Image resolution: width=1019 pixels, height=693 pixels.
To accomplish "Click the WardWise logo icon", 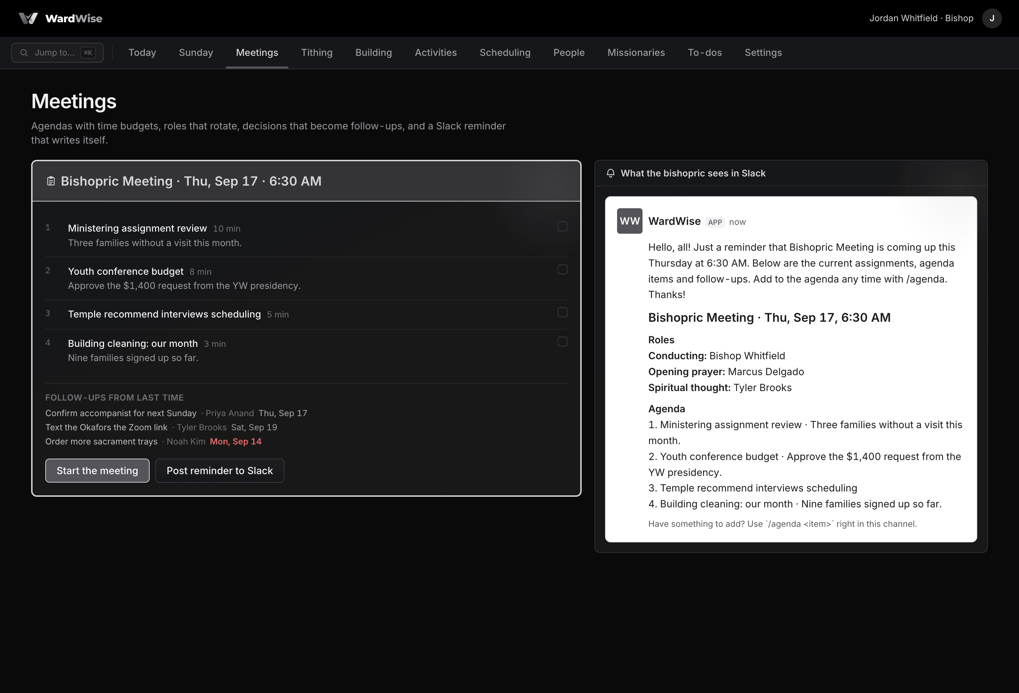I will [x=28, y=18].
